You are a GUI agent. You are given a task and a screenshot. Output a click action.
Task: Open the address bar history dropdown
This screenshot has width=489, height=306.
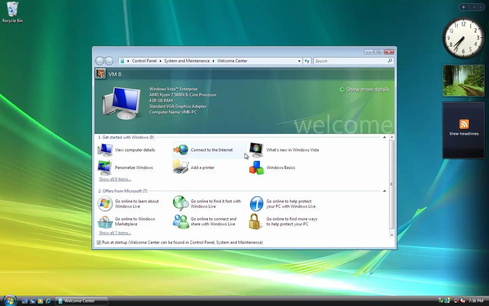[299, 61]
